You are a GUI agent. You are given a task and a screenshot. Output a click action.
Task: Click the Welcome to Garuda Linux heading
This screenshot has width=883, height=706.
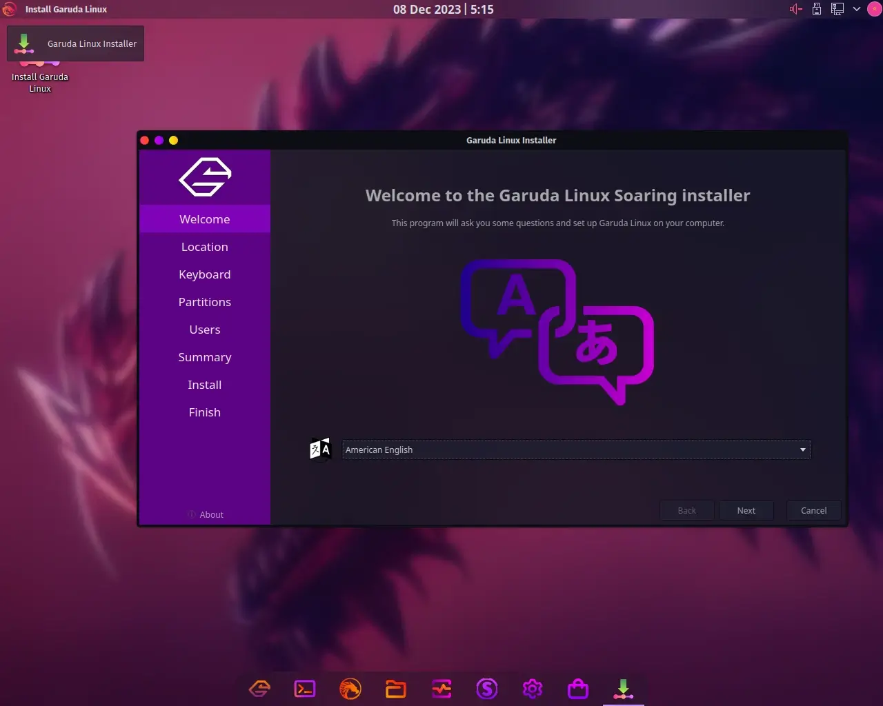tap(557, 196)
